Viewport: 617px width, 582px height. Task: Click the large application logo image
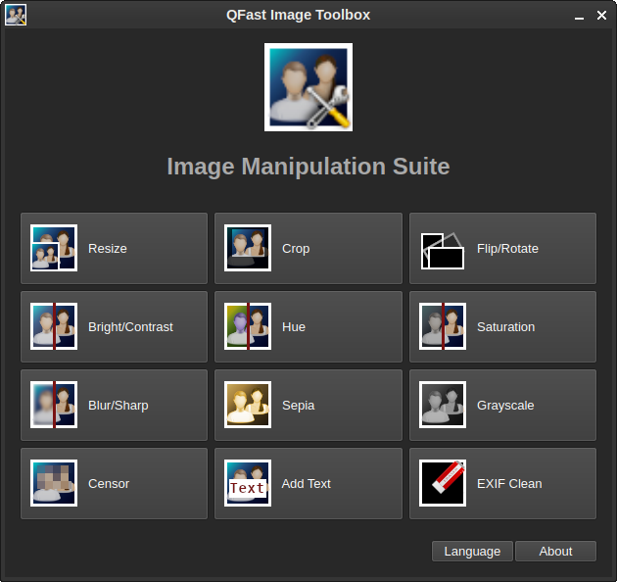click(x=308, y=87)
